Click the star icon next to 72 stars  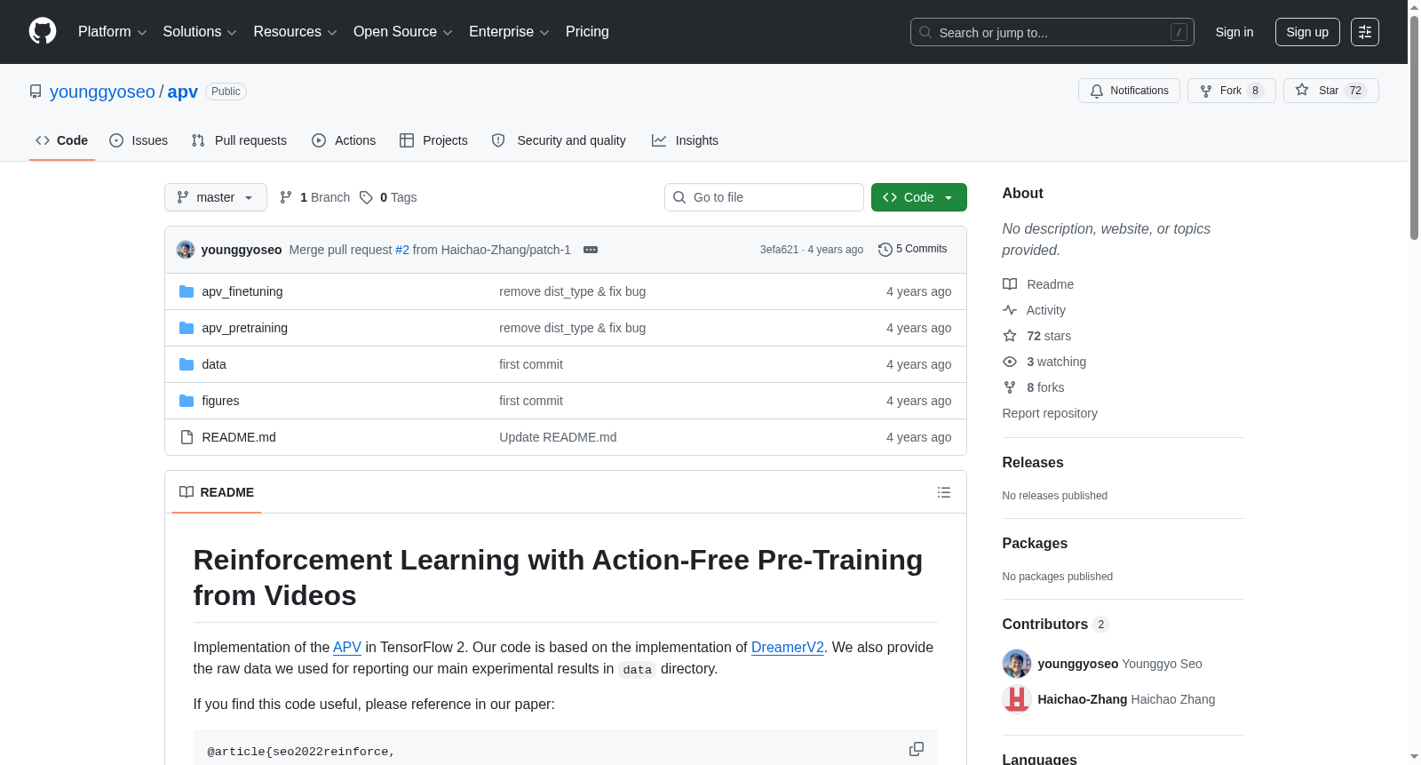(1010, 336)
